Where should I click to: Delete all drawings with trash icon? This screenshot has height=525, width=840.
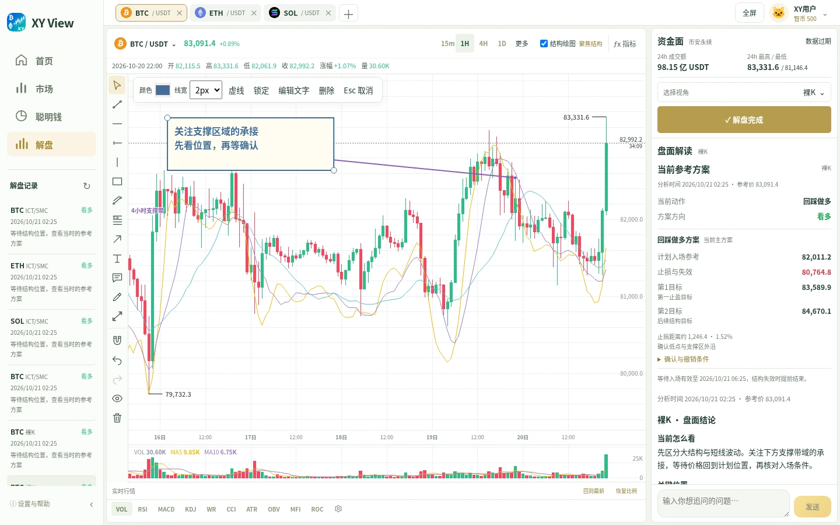coord(117,418)
